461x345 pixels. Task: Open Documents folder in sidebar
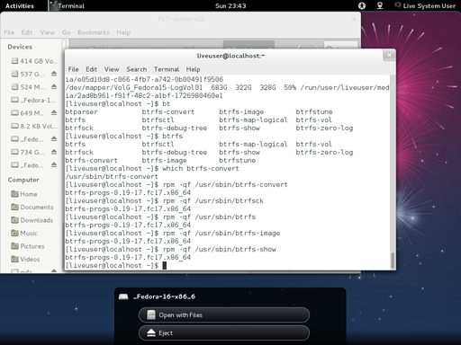click(x=32, y=208)
